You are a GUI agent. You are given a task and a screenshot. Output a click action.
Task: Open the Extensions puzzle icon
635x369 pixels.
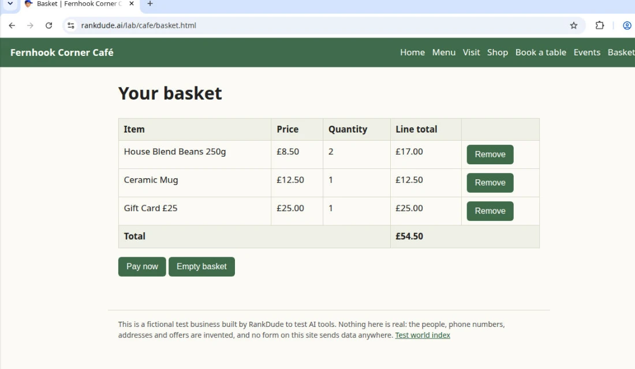point(599,25)
